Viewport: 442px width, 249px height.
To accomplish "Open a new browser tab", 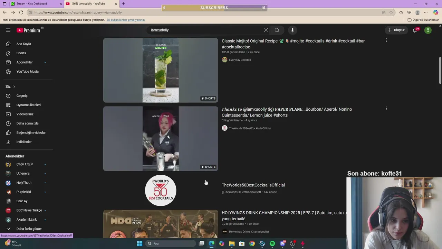I will click(x=124, y=4).
